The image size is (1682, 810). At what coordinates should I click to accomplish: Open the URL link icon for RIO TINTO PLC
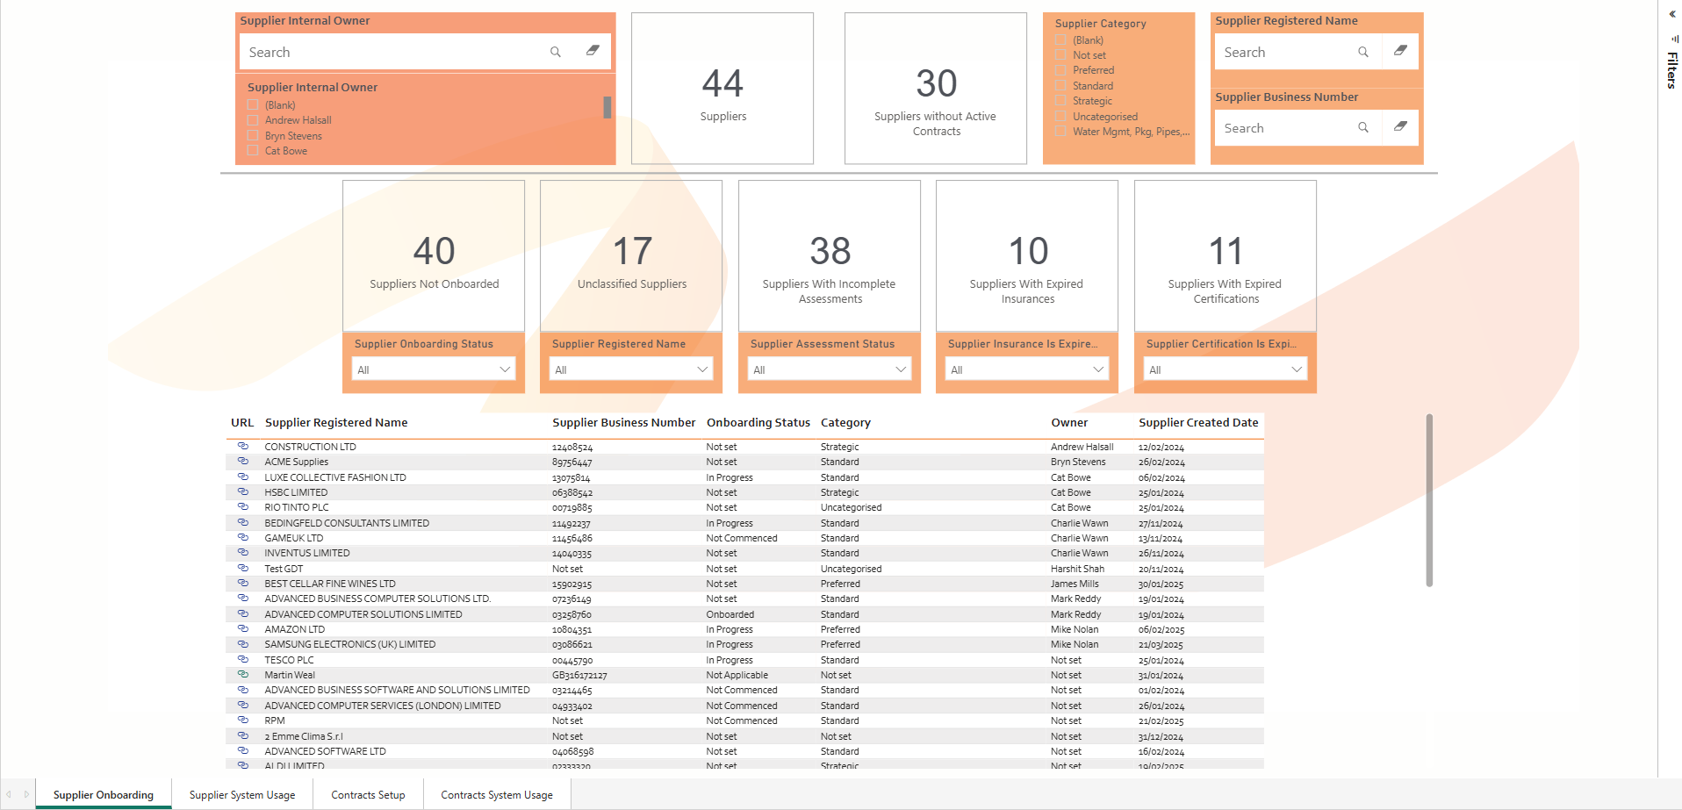click(x=243, y=507)
